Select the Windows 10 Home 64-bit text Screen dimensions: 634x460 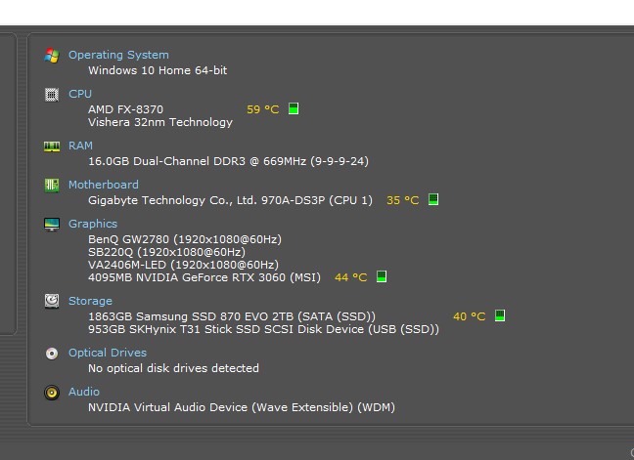pos(158,70)
